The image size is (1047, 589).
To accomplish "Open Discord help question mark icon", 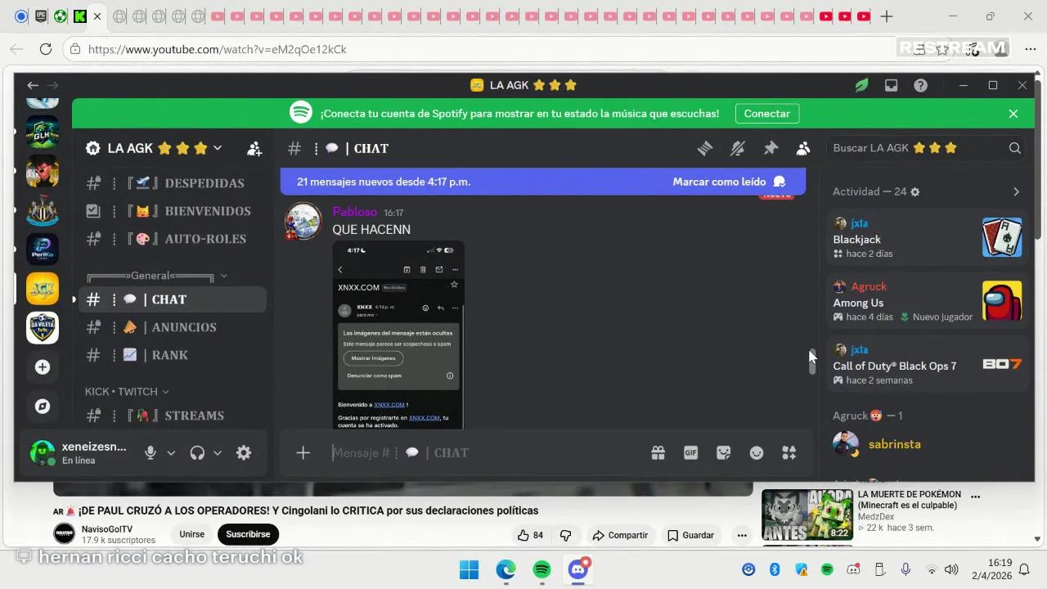I will (x=921, y=85).
